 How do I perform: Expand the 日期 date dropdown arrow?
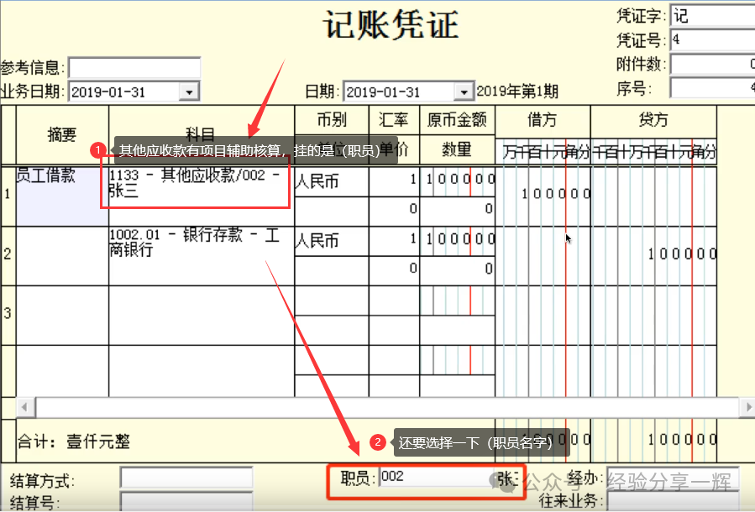tap(464, 92)
